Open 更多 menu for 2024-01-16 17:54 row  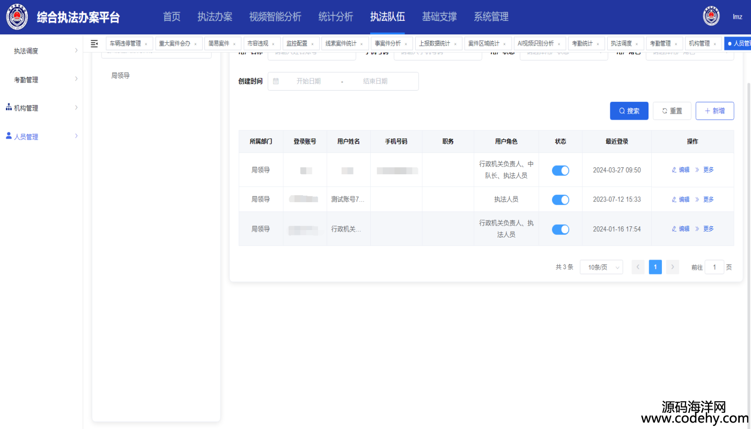(705, 229)
